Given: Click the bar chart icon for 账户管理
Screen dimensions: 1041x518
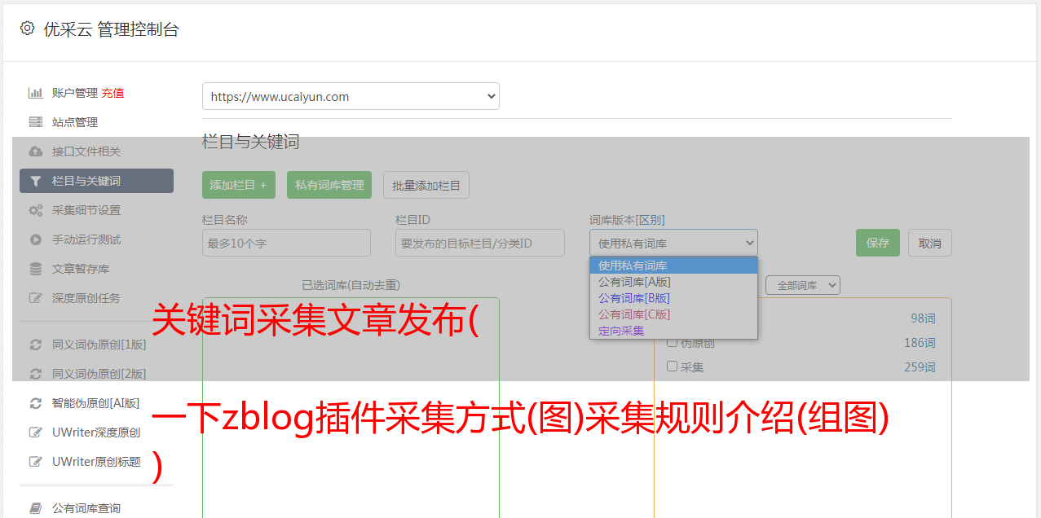Looking at the screenshot, I should click(x=35, y=93).
